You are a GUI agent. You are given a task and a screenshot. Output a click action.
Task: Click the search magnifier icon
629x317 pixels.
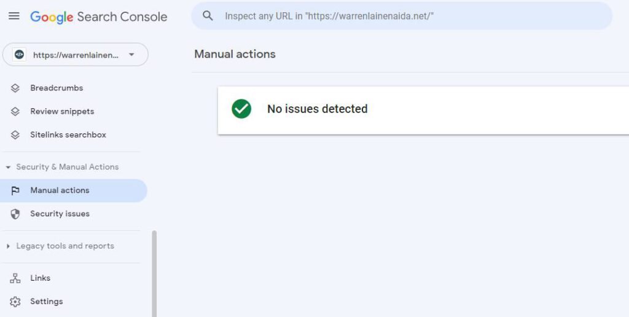click(x=208, y=16)
